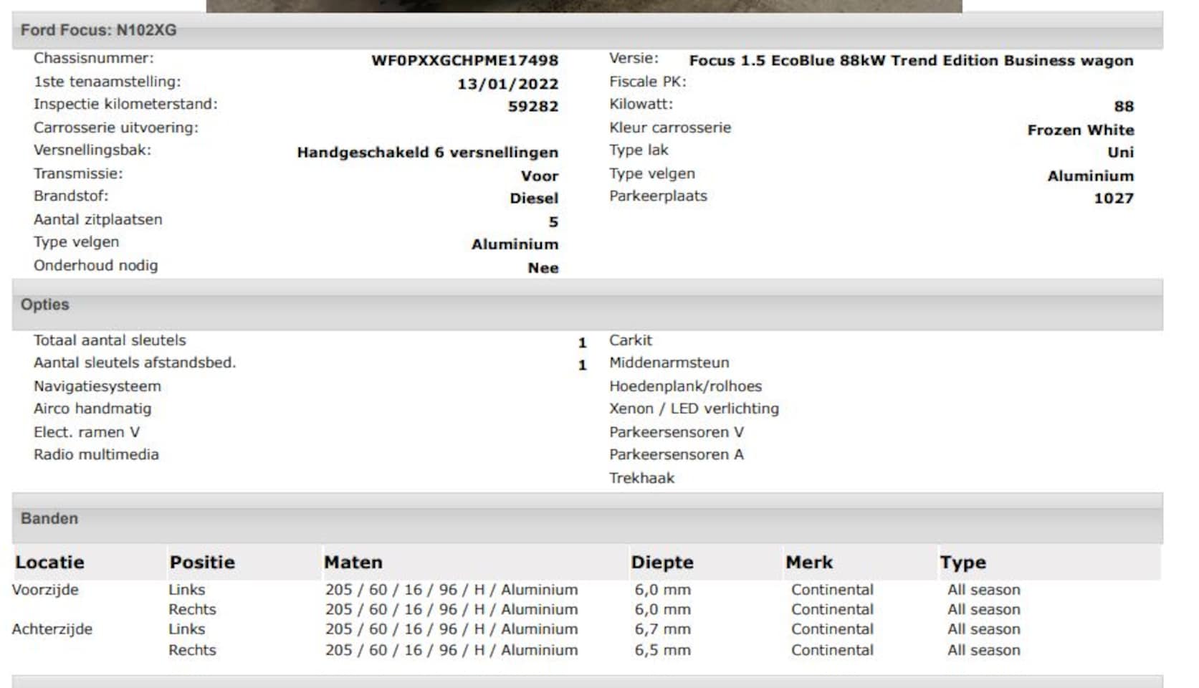
Task: Select the Handgeschakeld 6 versnellingen value
Action: (427, 153)
